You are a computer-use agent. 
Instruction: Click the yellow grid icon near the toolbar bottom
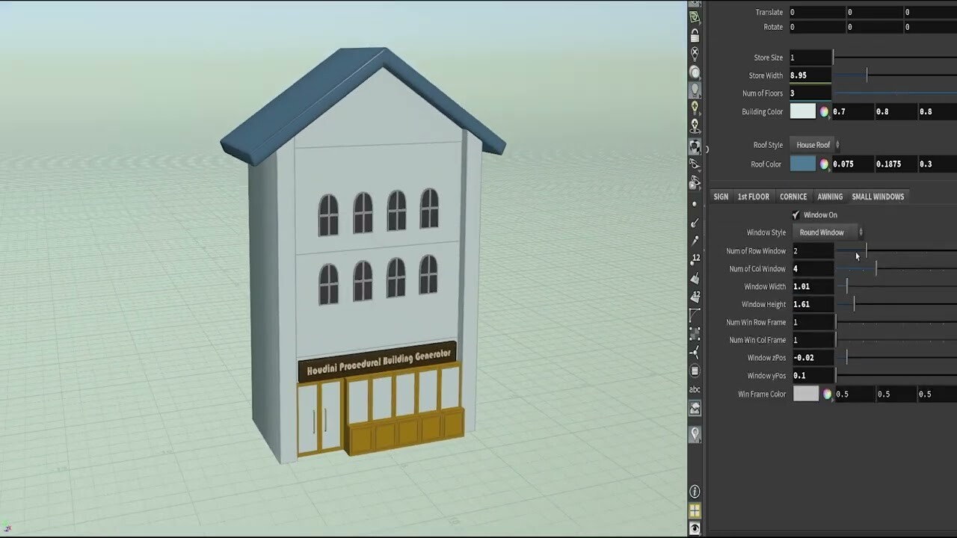tap(695, 510)
